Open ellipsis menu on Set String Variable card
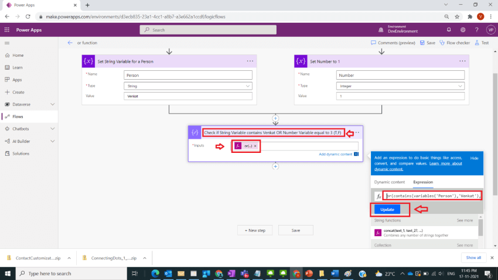 [x=250, y=61]
